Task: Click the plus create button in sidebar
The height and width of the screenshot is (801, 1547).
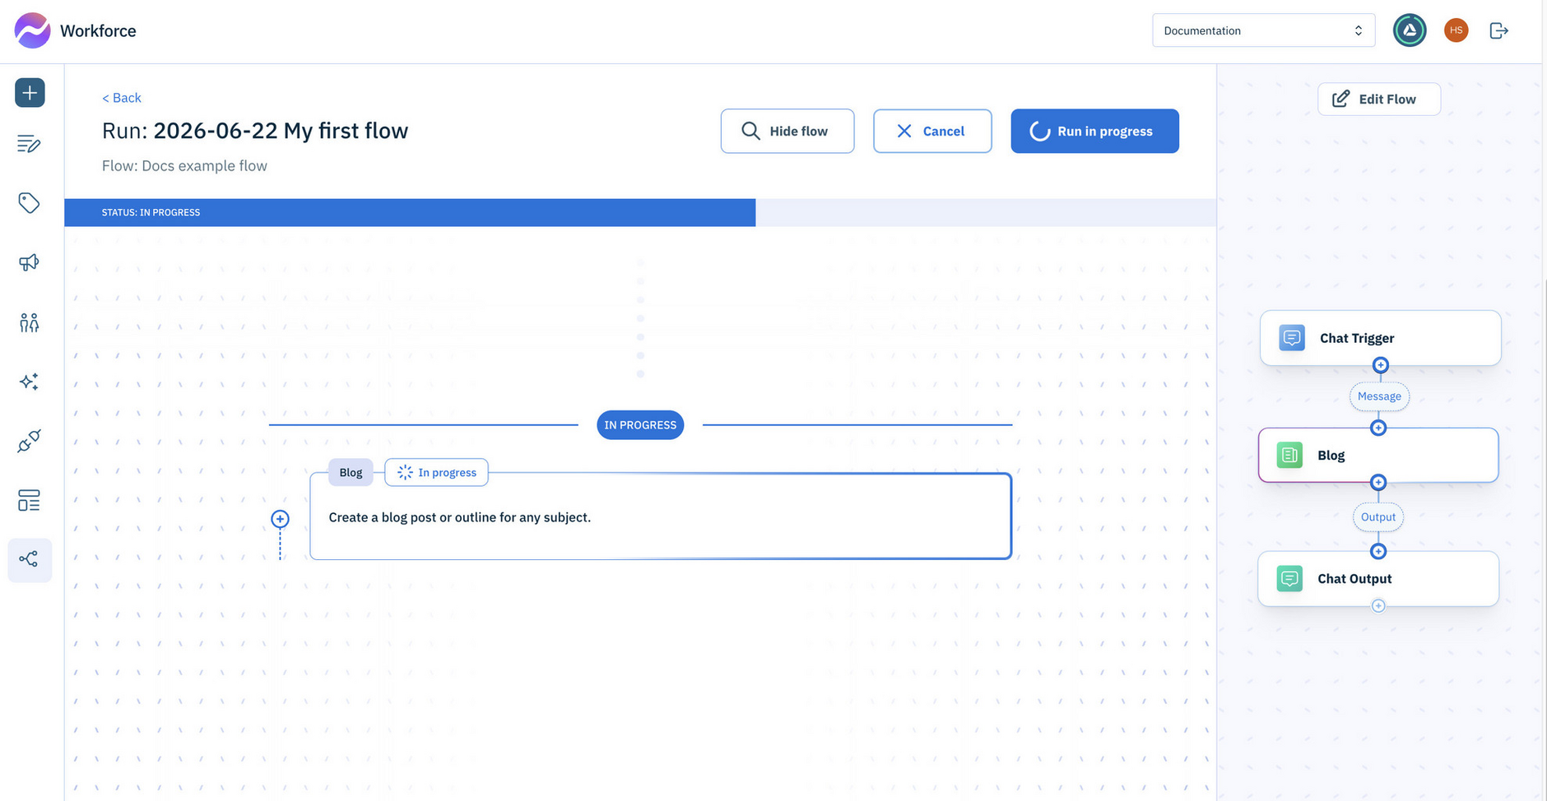Action: pos(30,93)
